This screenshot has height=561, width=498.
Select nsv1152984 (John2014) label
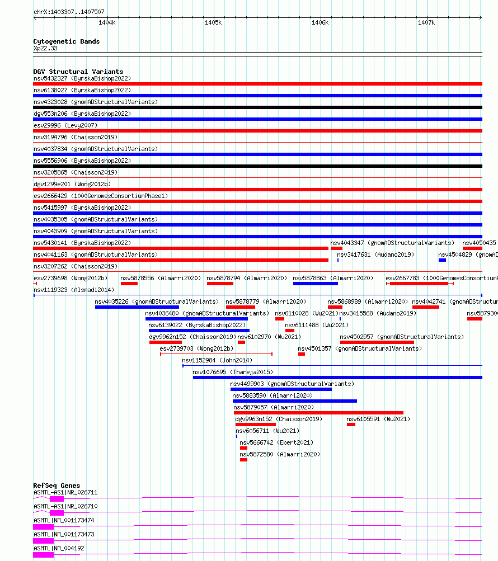[217, 360]
